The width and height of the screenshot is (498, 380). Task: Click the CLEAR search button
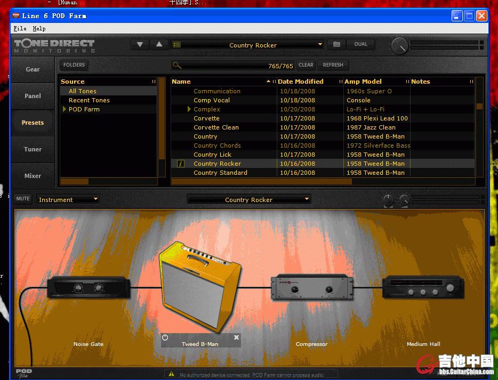pos(306,65)
